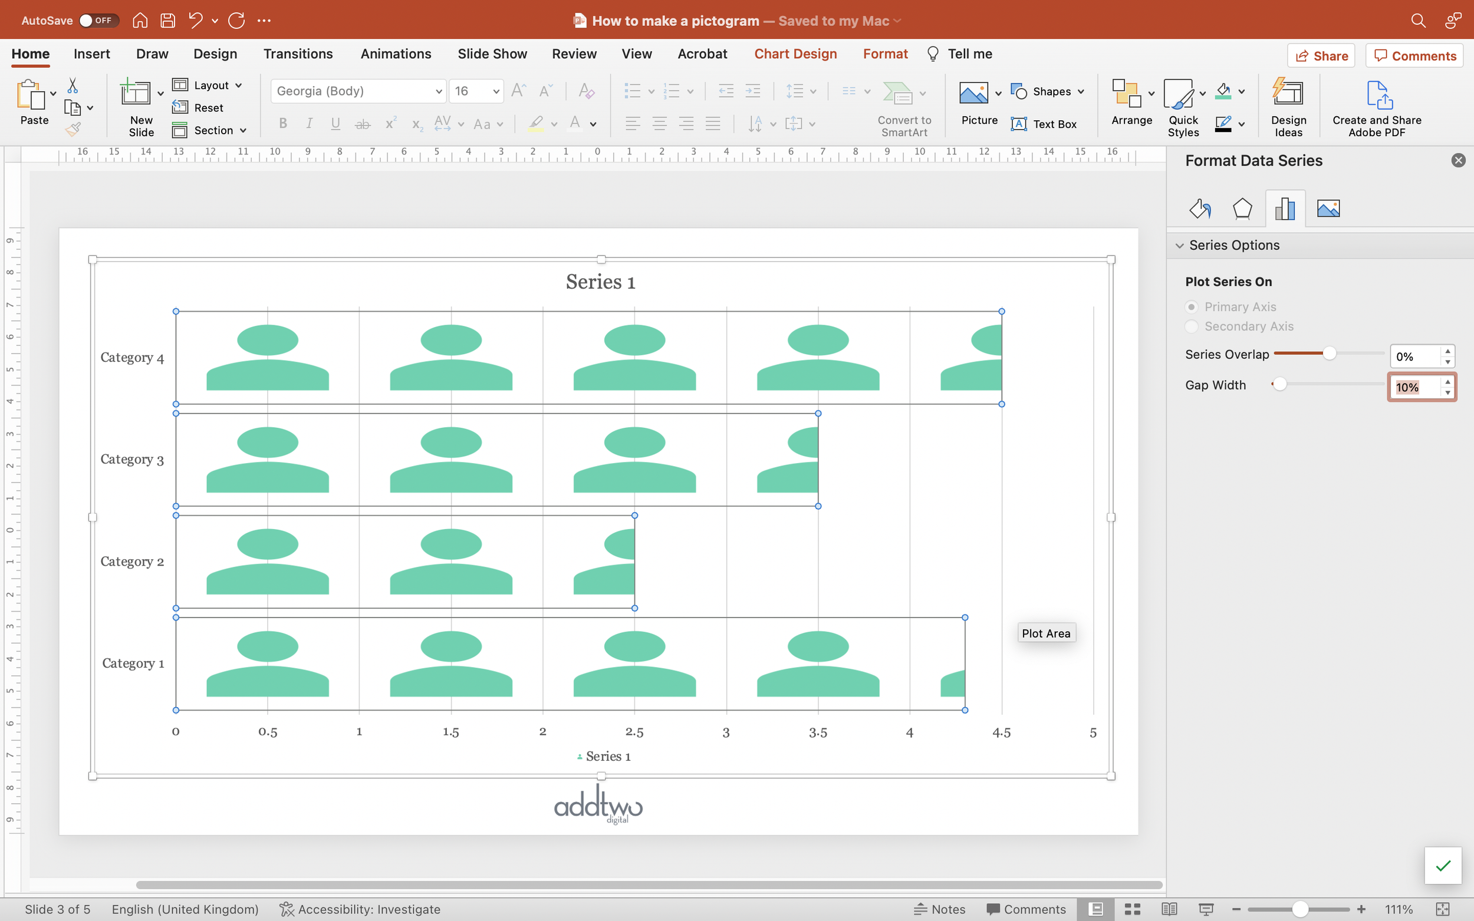Click the Format Painter brush icon
The height and width of the screenshot is (921, 1474).
tap(73, 129)
